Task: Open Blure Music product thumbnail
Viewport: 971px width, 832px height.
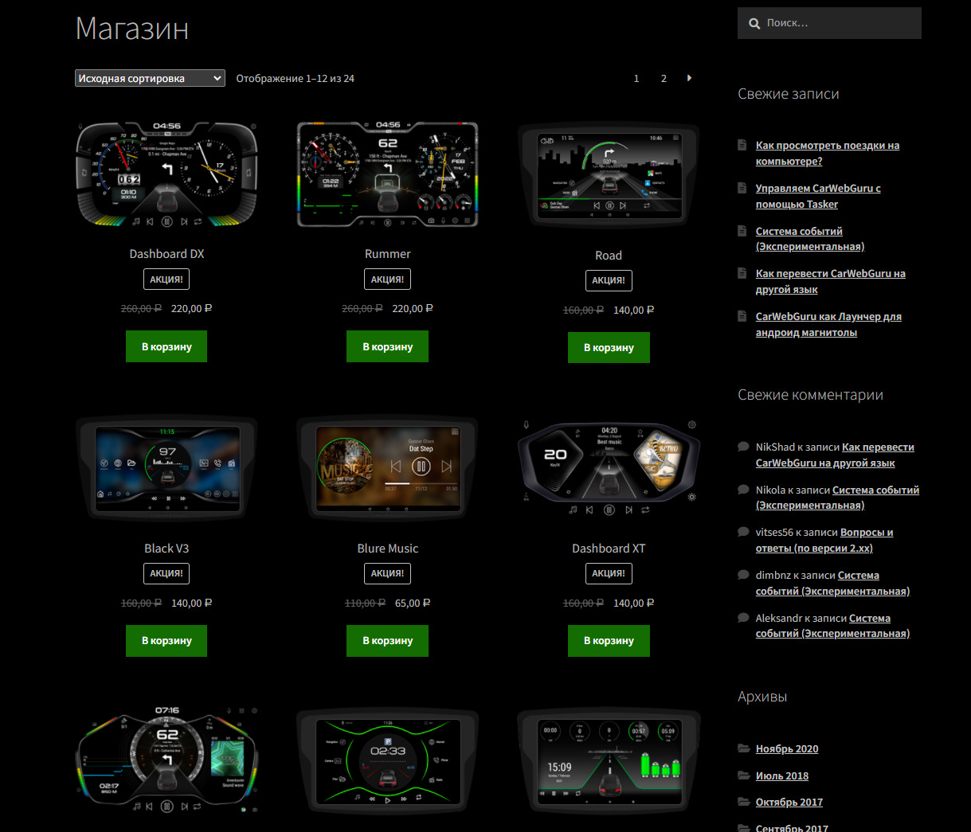Action: point(387,469)
